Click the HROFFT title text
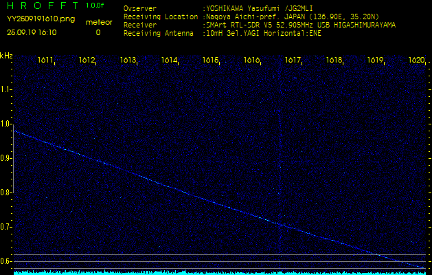432x275 pixels. (x=40, y=5)
